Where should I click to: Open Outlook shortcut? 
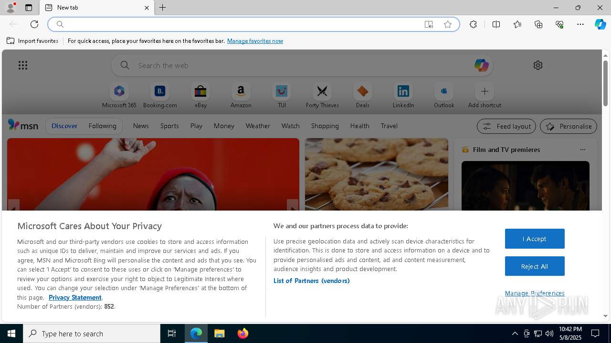coord(444,96)
